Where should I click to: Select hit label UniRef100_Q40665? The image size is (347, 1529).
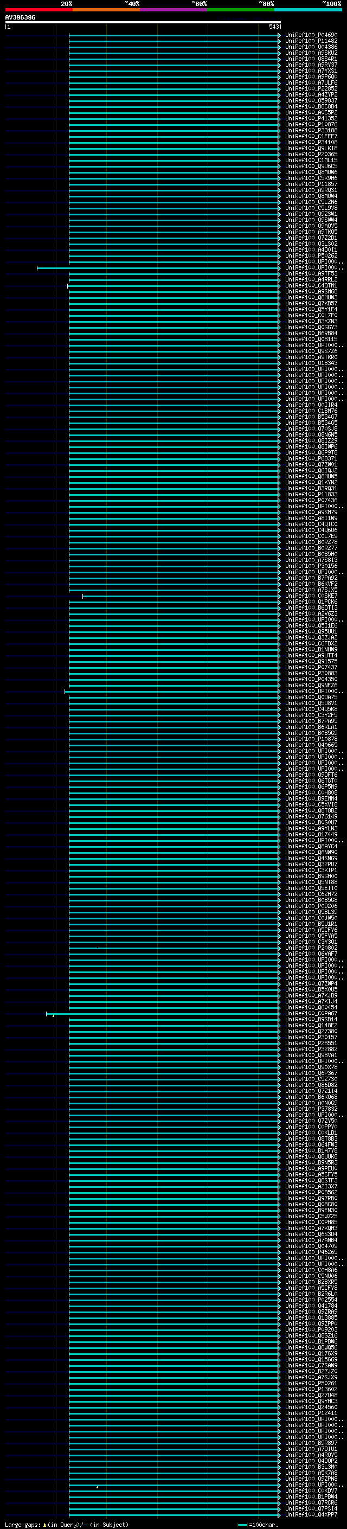pos(311,745)
